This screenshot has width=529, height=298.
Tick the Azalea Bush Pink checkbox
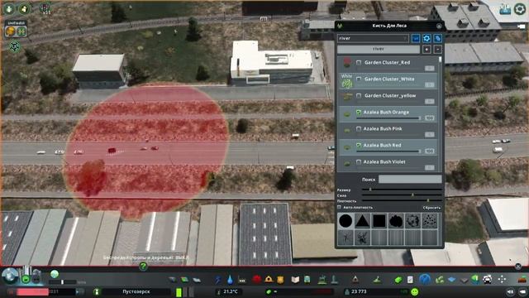pyautogui.click(x=359, y=129)
